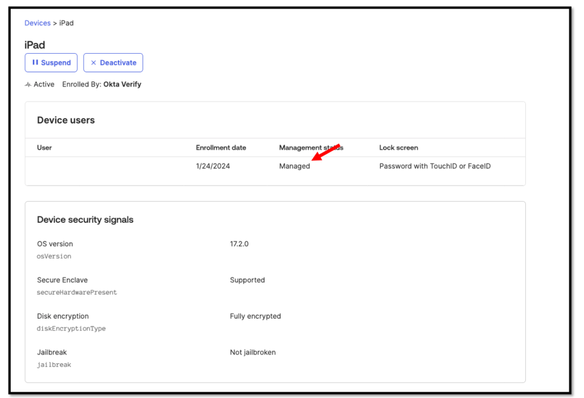Click the Enrollment date column header
Viewport: 584px width, 398px height.
(221, 147)
